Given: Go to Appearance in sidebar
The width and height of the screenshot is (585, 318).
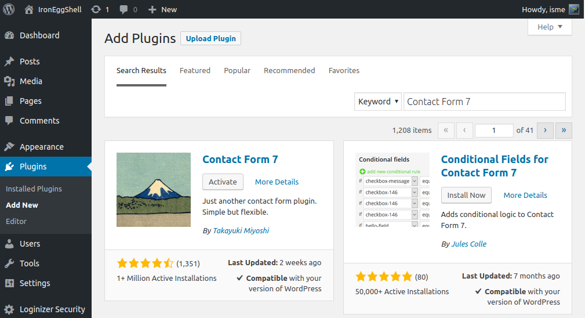Looking at the screenshot, I should click(x=41, y=147).
